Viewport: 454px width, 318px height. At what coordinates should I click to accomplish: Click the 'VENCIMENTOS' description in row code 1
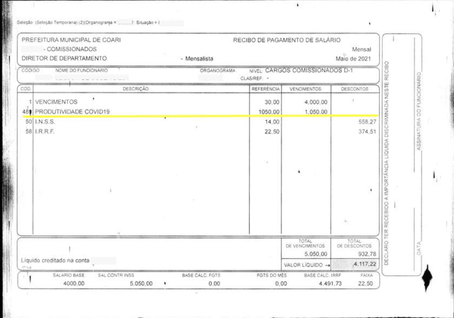56,102
